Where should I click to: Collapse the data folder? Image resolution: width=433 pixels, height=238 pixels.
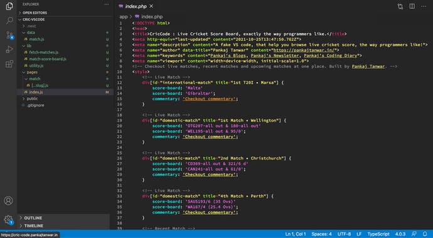click(65, 33)
